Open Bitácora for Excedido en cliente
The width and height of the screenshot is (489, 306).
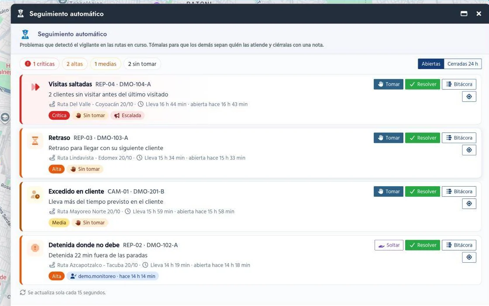pos(459,192)
